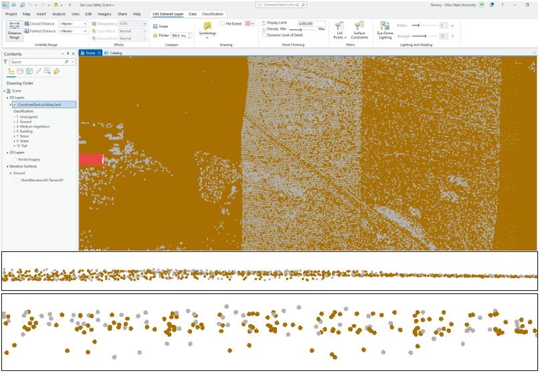Enable Dynamic Level of Detail checkbox
The image size is (540, 373).
pyautogui.click(x=264, y=35)
